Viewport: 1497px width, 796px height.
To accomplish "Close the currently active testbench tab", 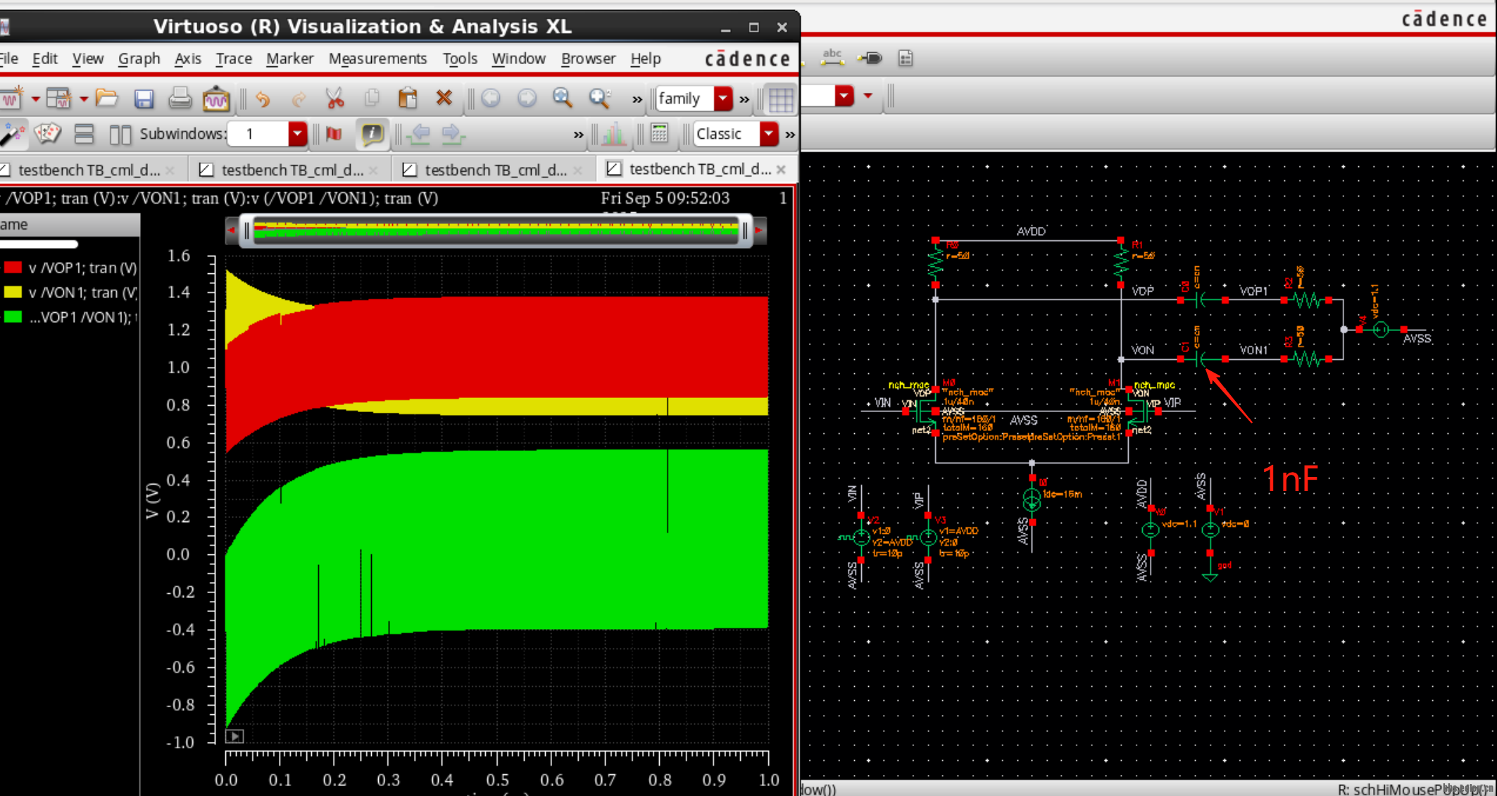I will click(x=781, y=170).
